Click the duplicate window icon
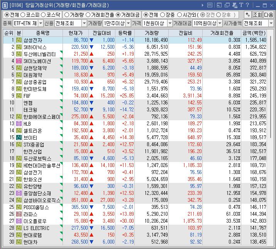 [227, 5]
